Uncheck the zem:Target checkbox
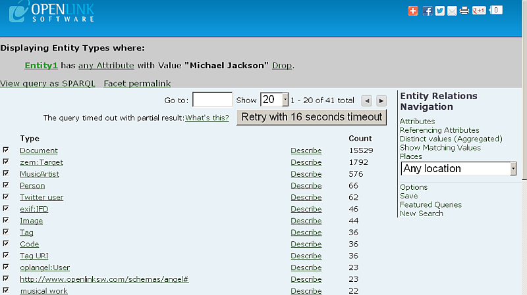The image size is (527, 295). pyautogui.click(x=6, y=161)
